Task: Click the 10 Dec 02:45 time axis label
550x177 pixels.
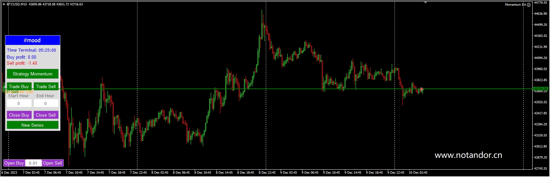Action: click(418, 173)
